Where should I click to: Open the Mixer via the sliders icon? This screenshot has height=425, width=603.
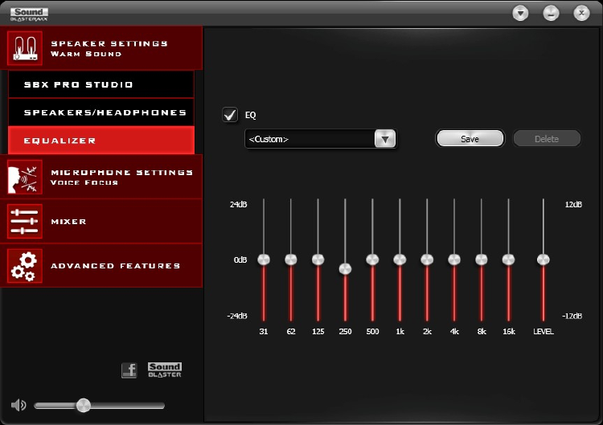coord(25,222)
